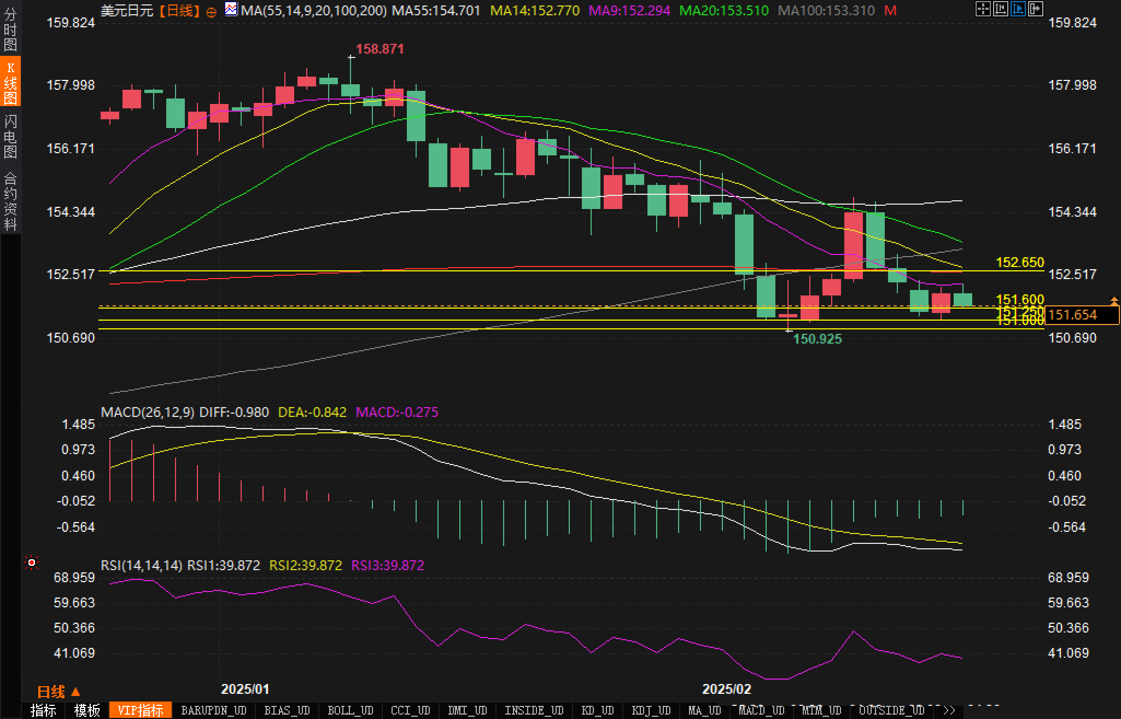Apply the CCI_UD indicator
Screen dimensions: 1121x719
pyautogui.click(x=411, y=710)
